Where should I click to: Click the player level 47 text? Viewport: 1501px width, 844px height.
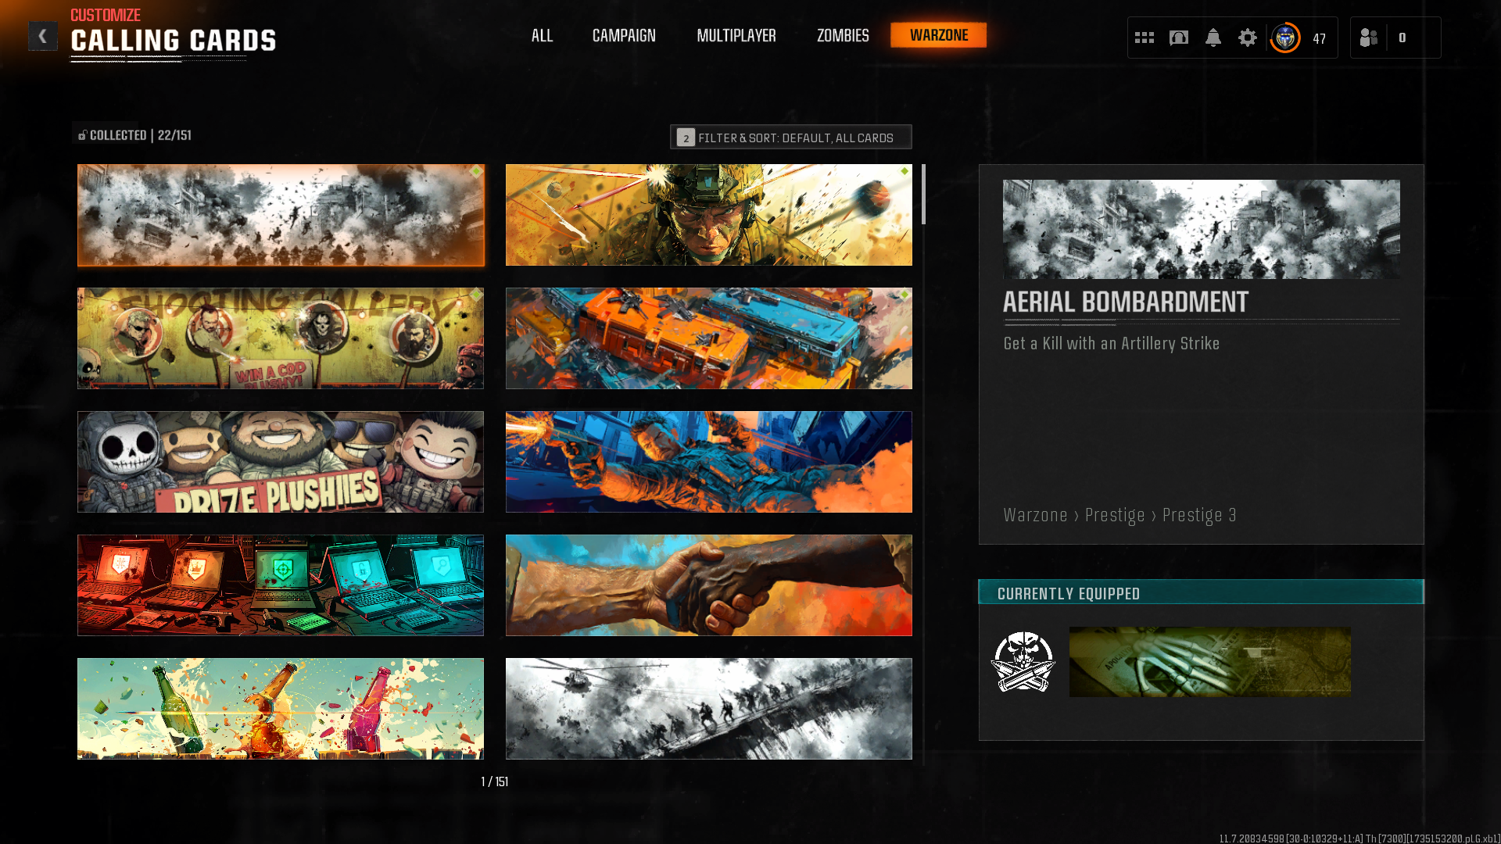1320,38
